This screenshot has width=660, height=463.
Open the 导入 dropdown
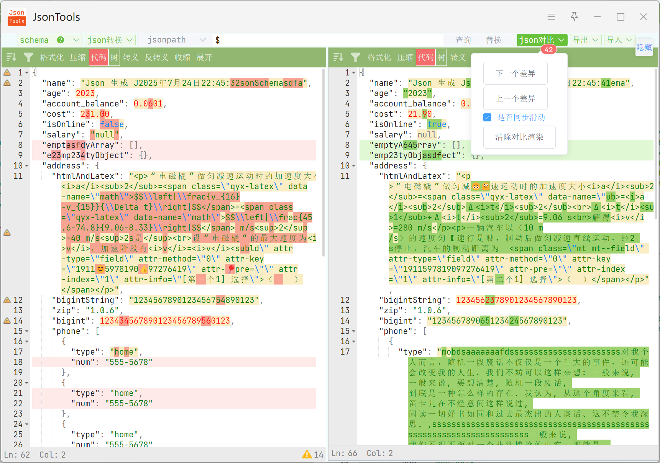619,40
